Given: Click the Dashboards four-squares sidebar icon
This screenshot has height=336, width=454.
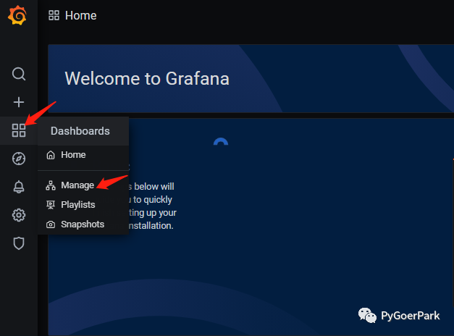Looking at the screenshot, I should [x=19, y=130].
